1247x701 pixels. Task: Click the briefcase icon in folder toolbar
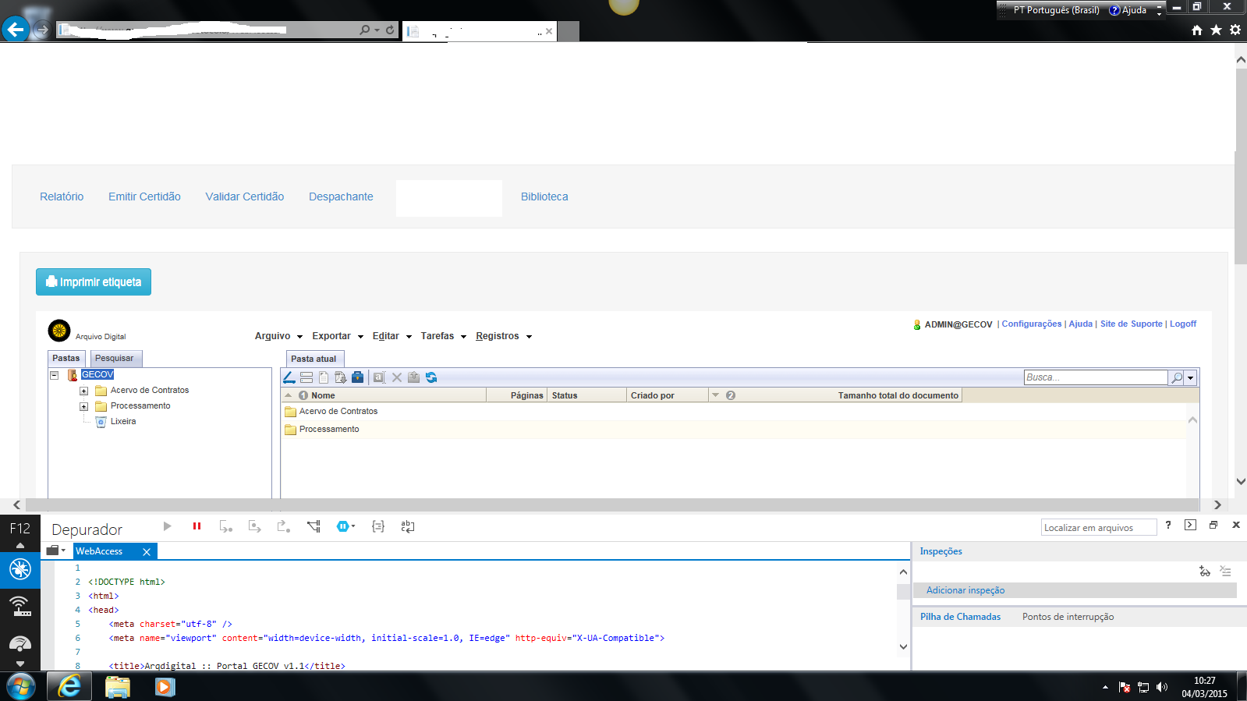point(357,377)
